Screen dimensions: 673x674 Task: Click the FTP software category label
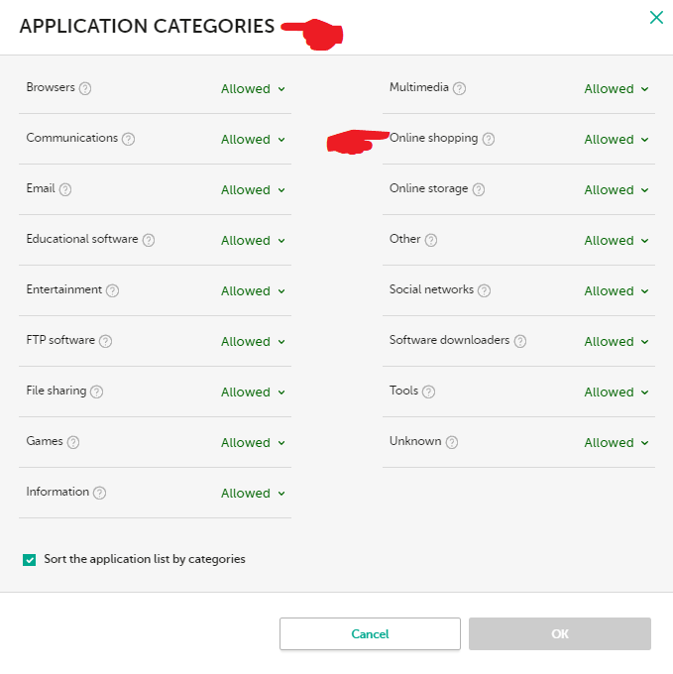pos(60,340)
